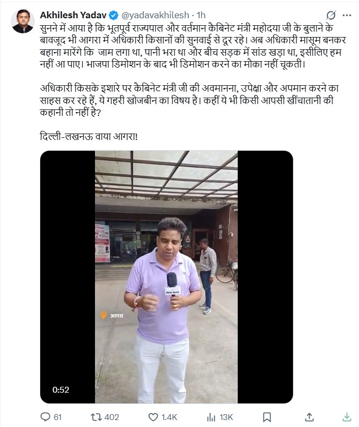359x427 pixels.
Task: Open Akhilesh Yadav's profile avatar picture
Action: (23, 21)
